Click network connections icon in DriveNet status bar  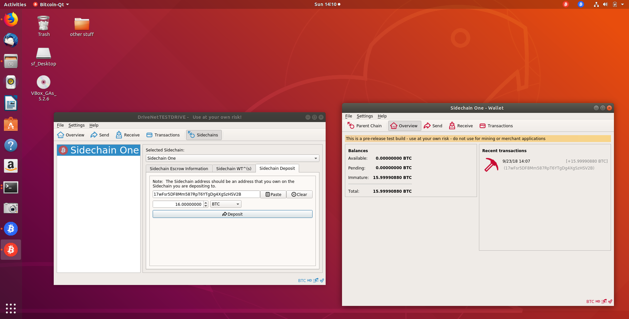click(316, 280)
